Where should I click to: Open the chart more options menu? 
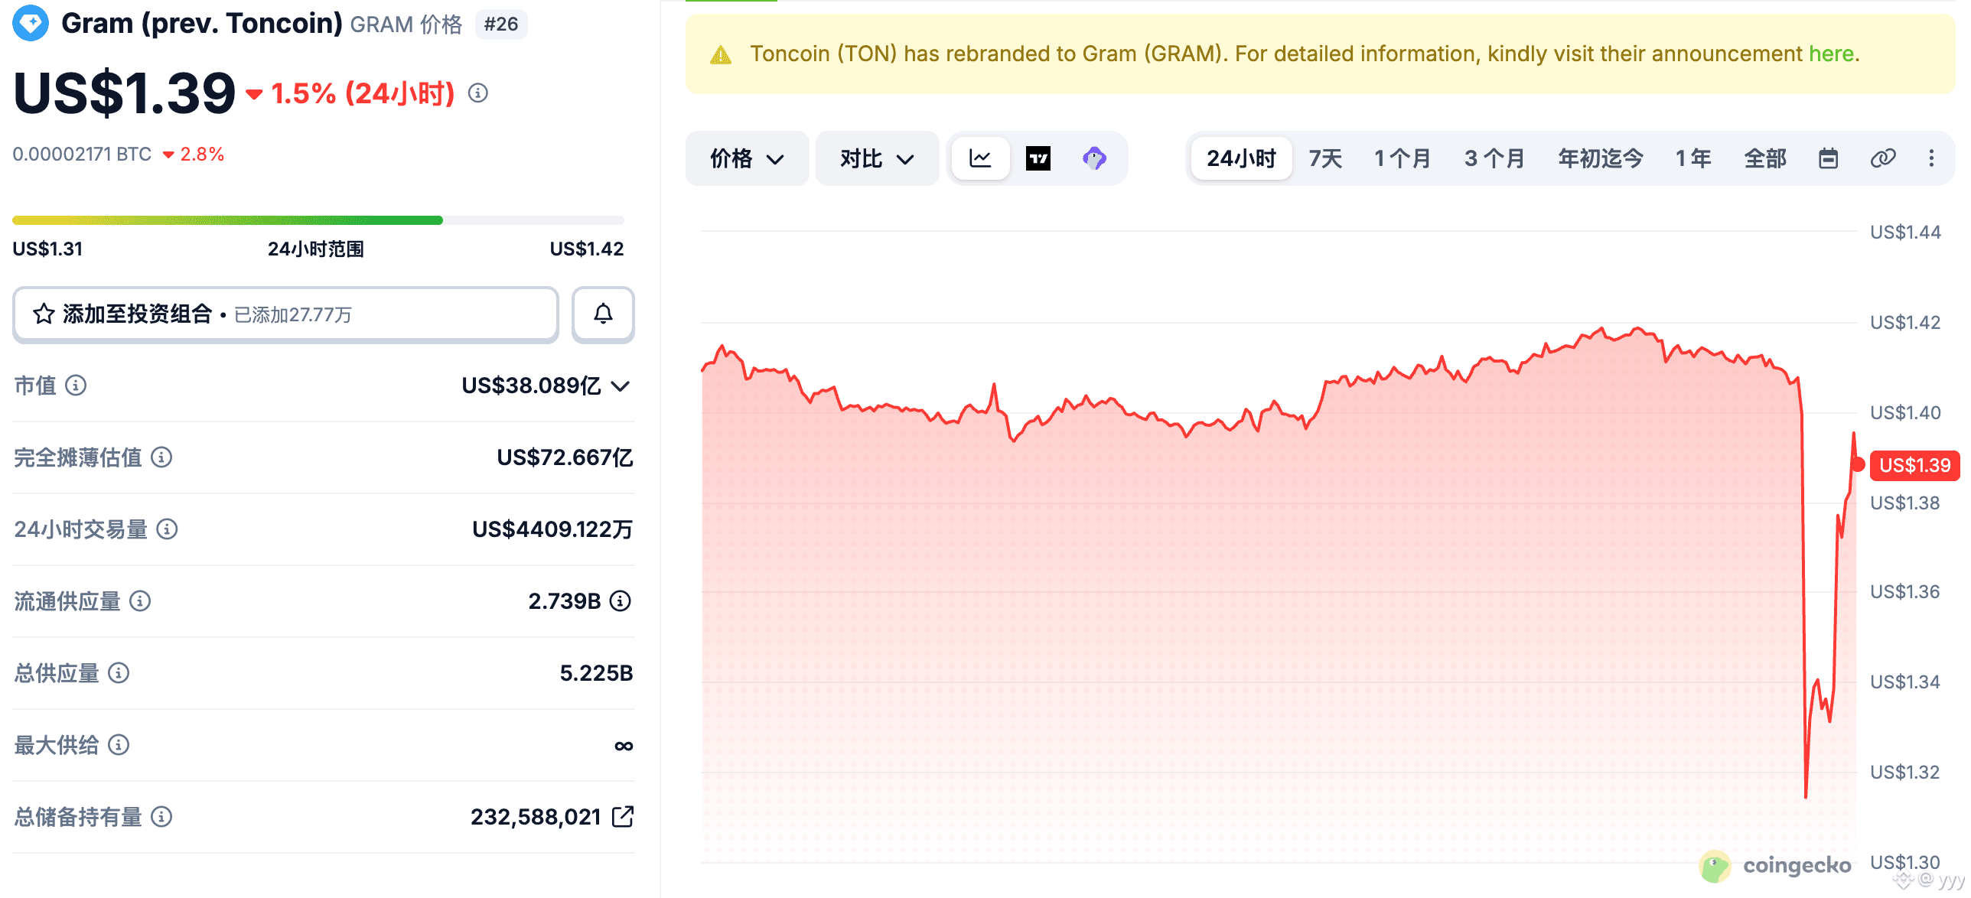pyautogui.click(x=1931, y=158)
